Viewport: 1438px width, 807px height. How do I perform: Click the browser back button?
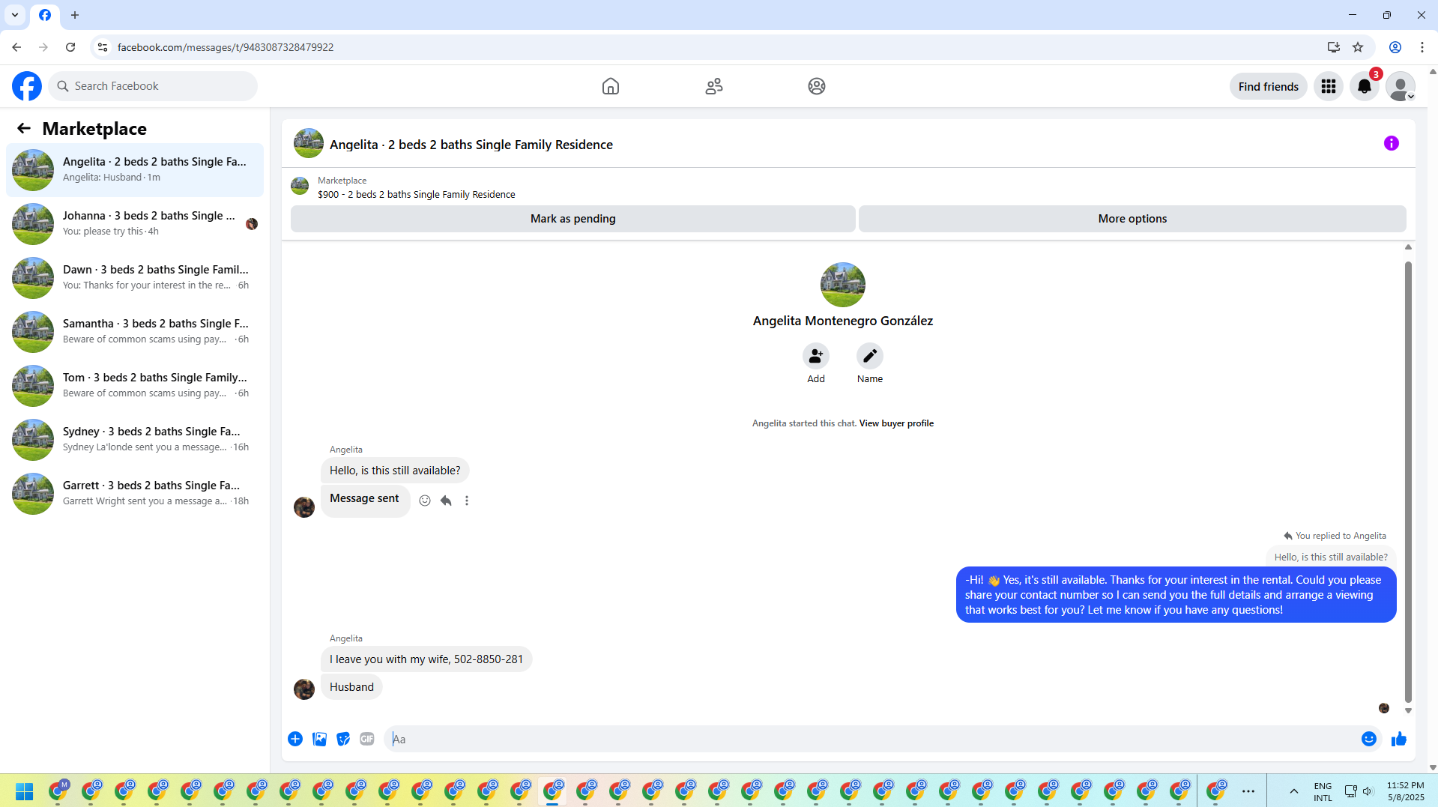pyautogui.click(x=16, y=47)
